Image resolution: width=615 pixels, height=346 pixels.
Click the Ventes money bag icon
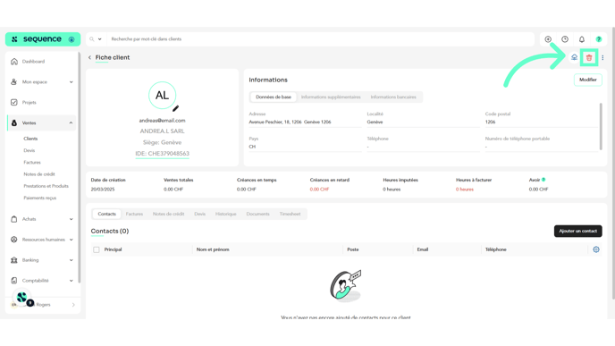click(x=14, y=122)
